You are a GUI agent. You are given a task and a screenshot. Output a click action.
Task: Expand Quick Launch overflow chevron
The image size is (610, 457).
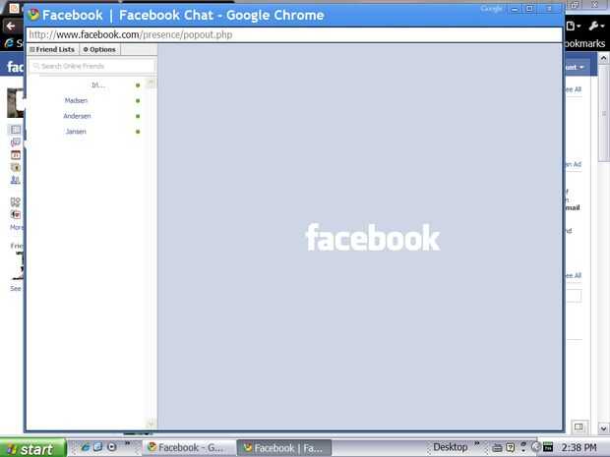[127, 443]
